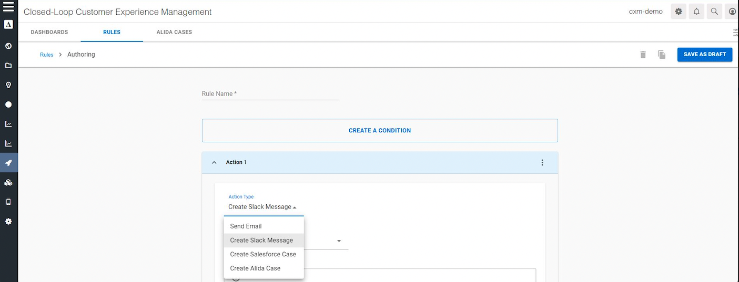Open the Action Type dropdown field
This screenshot has width=739, height=282.
coord(263,207)
